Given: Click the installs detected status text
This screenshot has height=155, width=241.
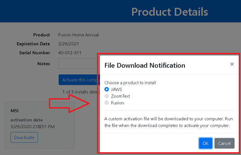Looking at the screenshot, I should [79, 92].
